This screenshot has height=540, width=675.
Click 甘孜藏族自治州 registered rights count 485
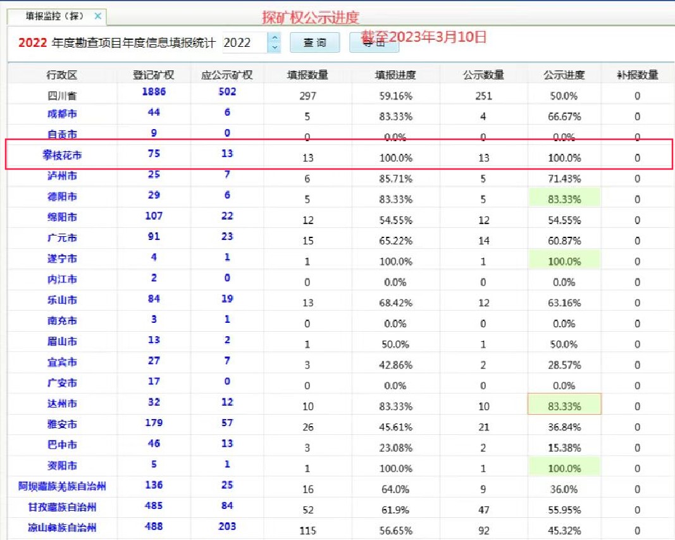pos(154,506)
